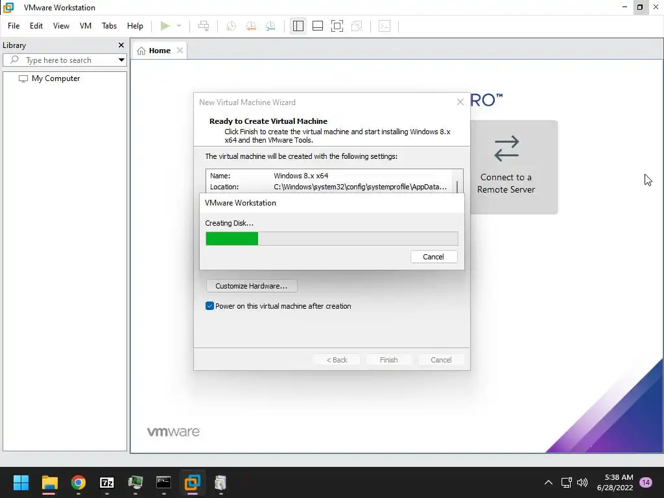Click the volume speaker tray icon
This screenshot has width=664, height=498.
point(582,482)
